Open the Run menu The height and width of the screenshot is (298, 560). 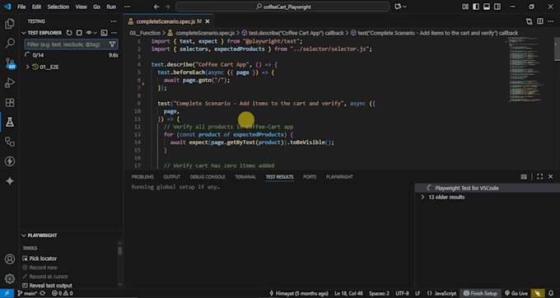tap(111, 7)
